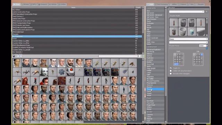The image size is (222, 125).
Task: Select 'Portal' prop category row
Action: [77, 39]
